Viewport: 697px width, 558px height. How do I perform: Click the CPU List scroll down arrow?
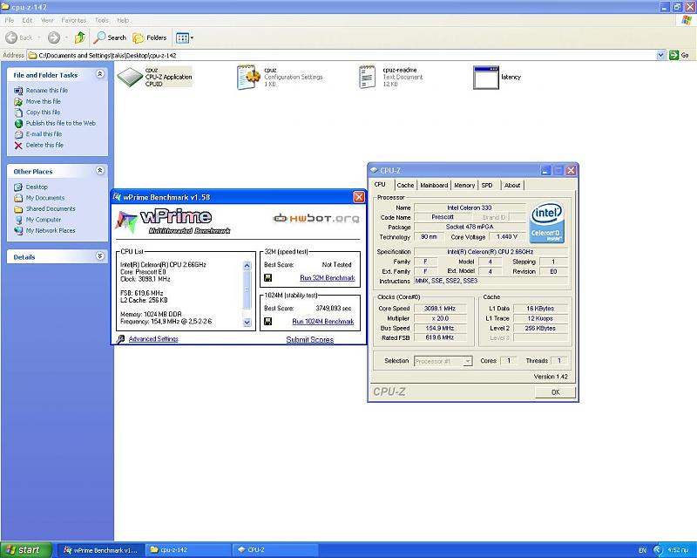247,323
